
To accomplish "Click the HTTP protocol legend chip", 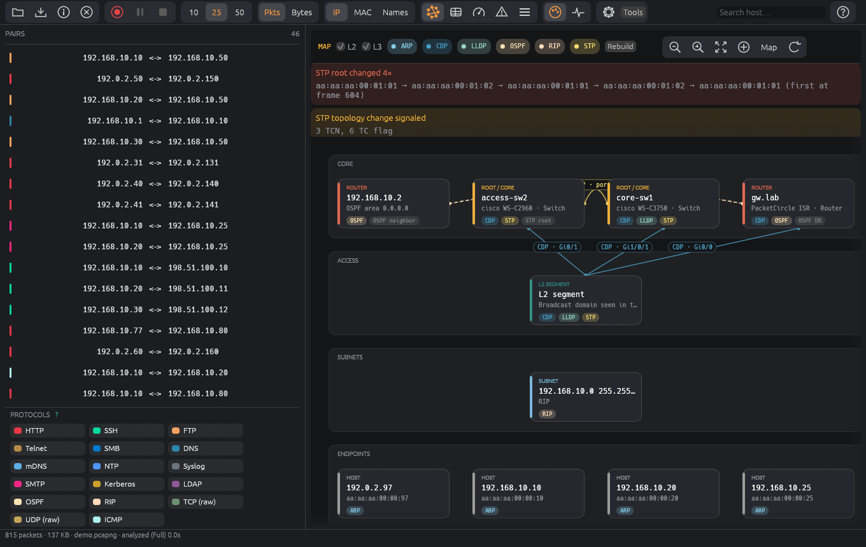I will [x=48, y=431].
